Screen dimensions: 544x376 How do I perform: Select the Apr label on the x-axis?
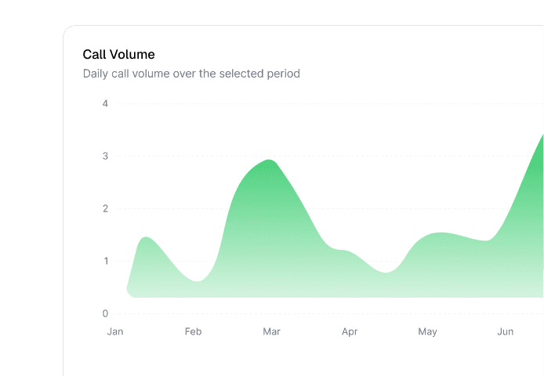tap(350, 332)
